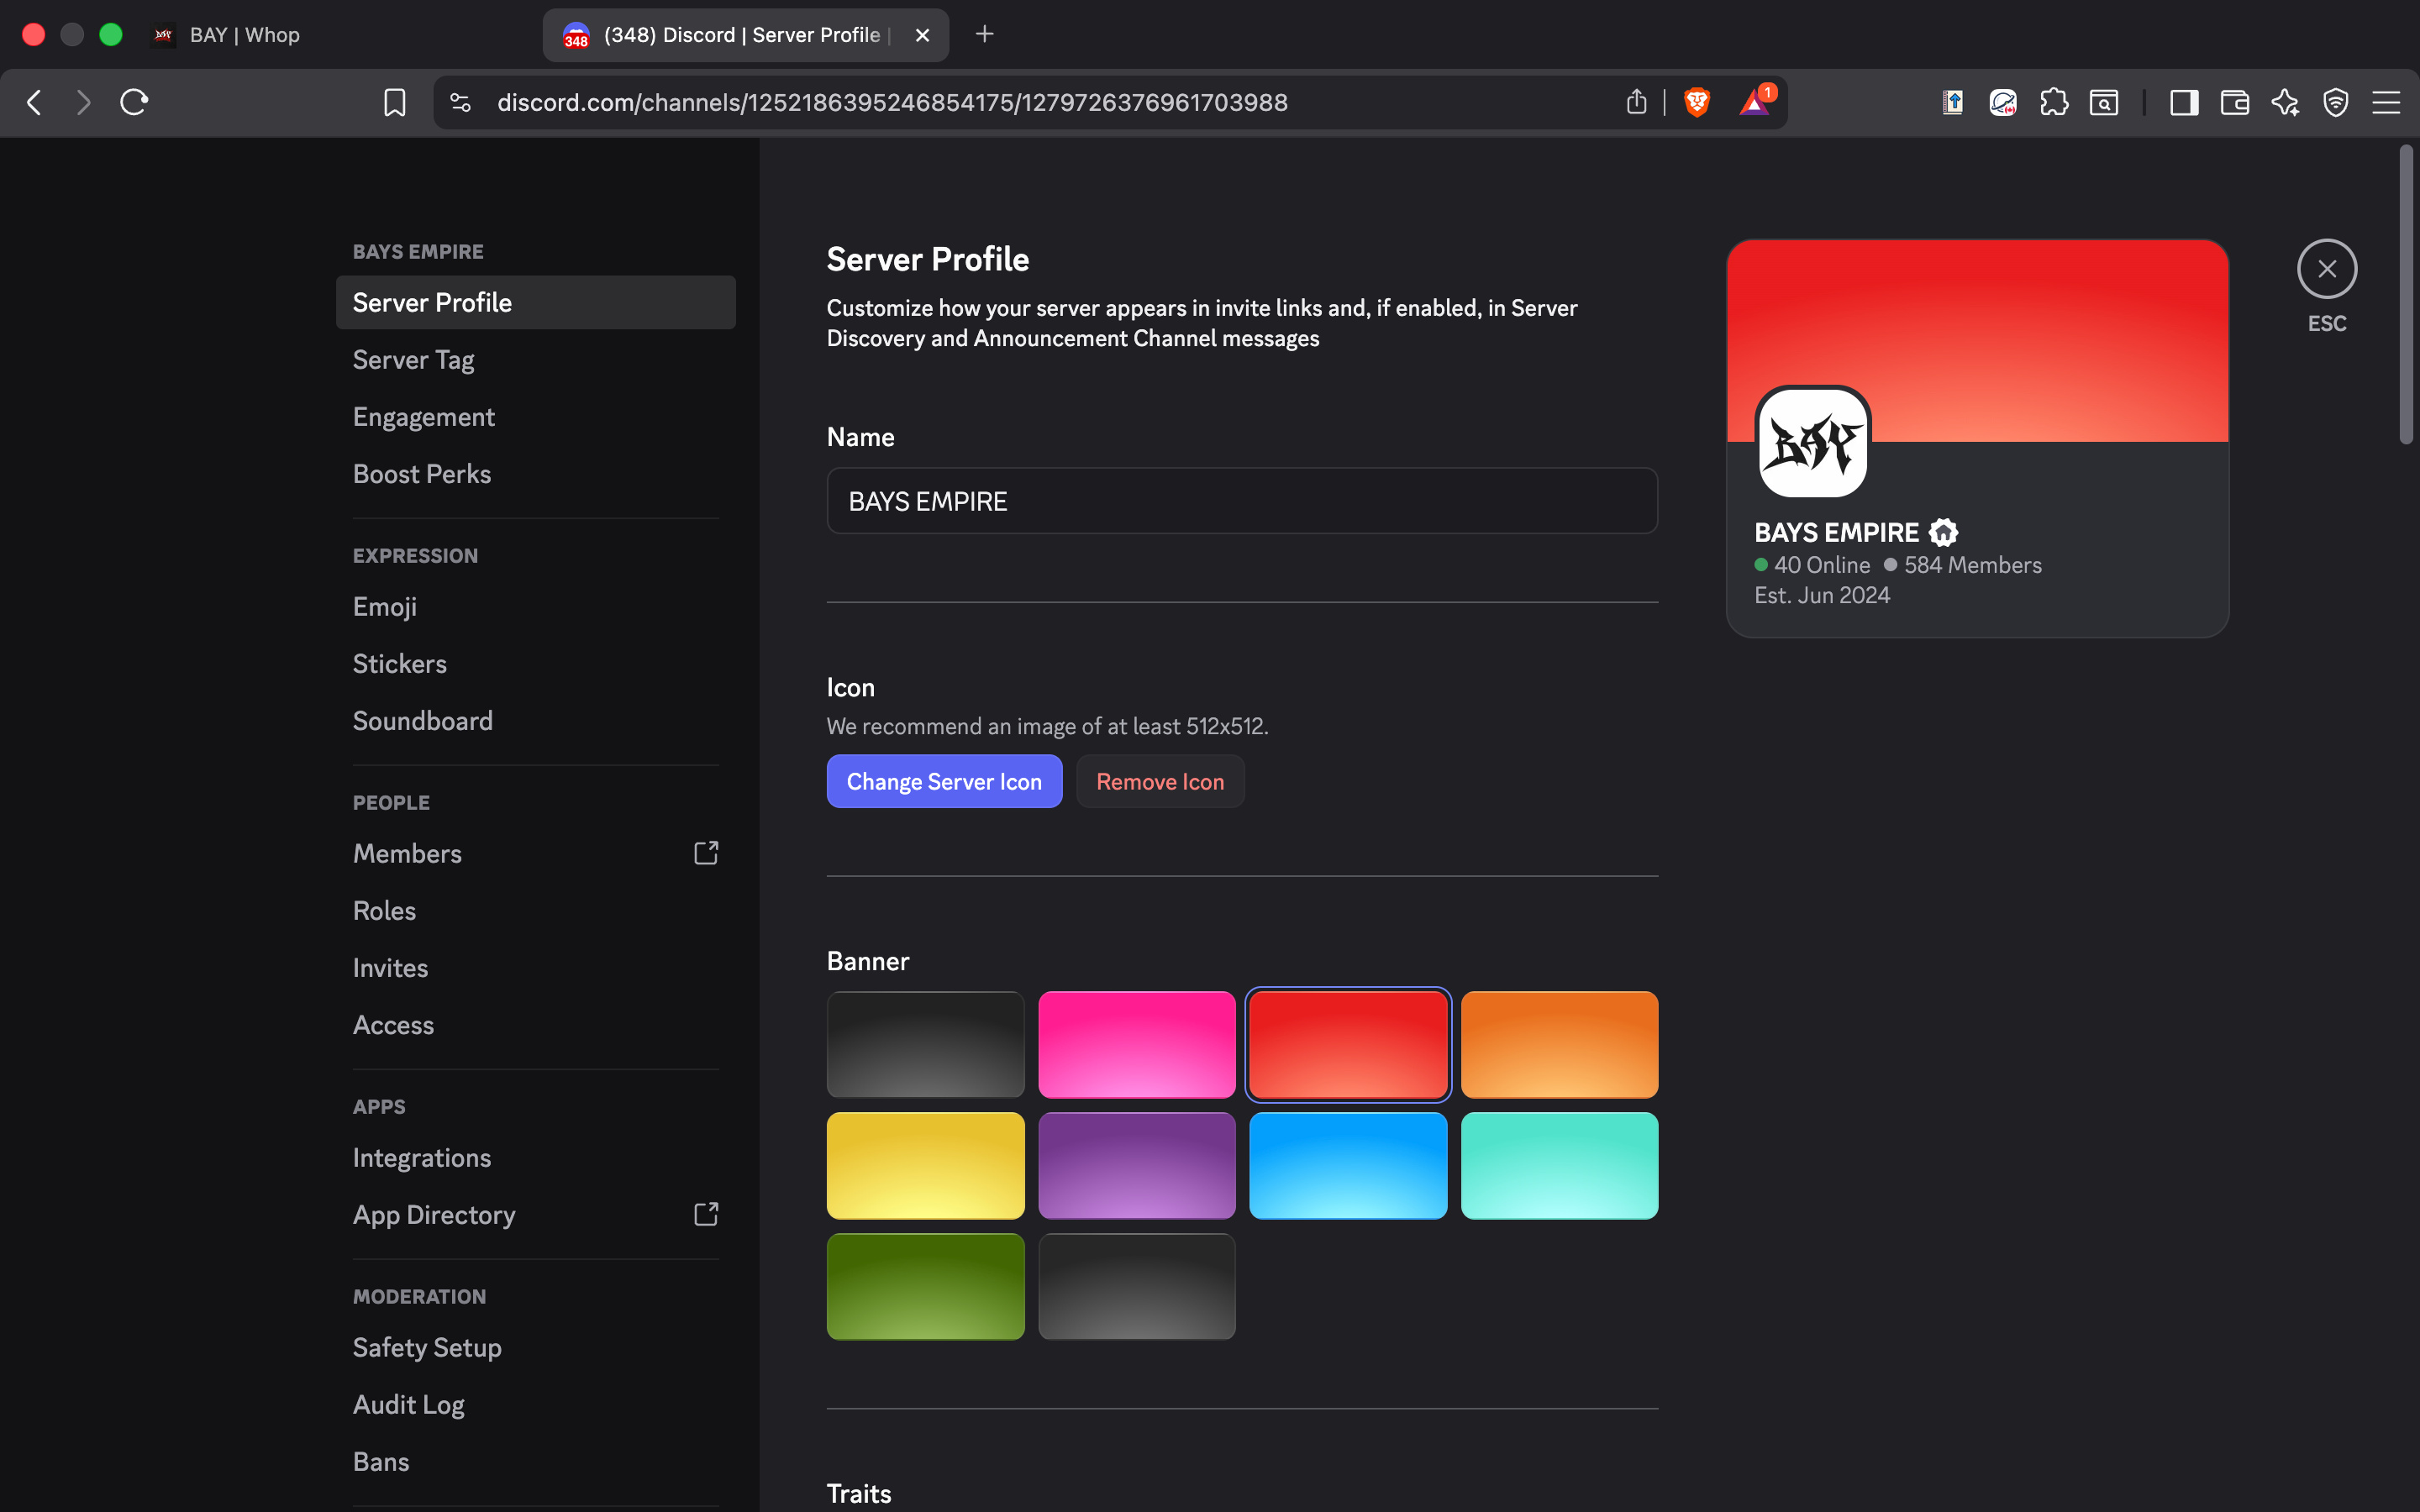Close settings with the ESC circle button
This screenshot has height=1512, width=2420.
2327,269
